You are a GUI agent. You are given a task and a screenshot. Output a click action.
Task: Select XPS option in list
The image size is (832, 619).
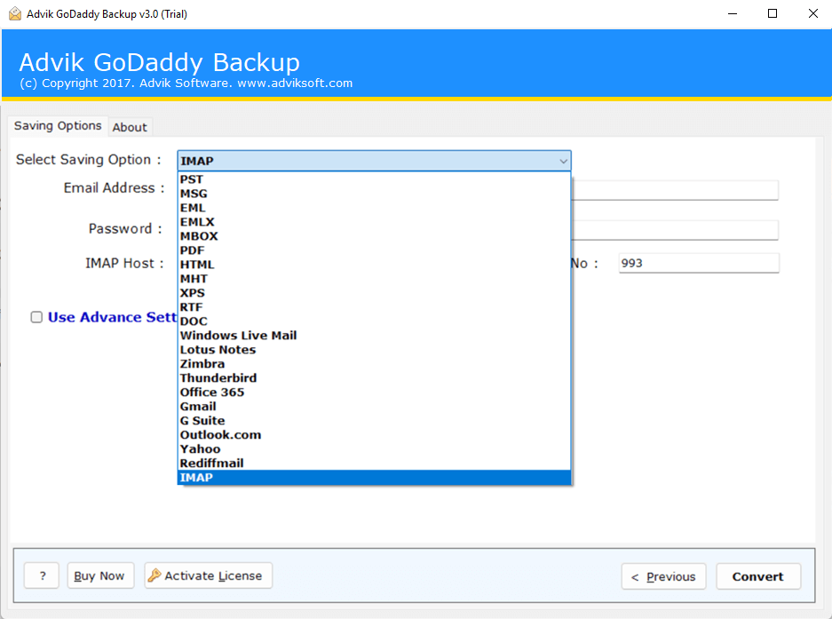point(374,293)
